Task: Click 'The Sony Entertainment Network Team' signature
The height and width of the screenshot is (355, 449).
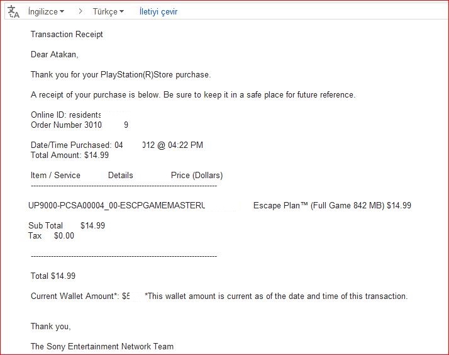Action: (102, 346)
